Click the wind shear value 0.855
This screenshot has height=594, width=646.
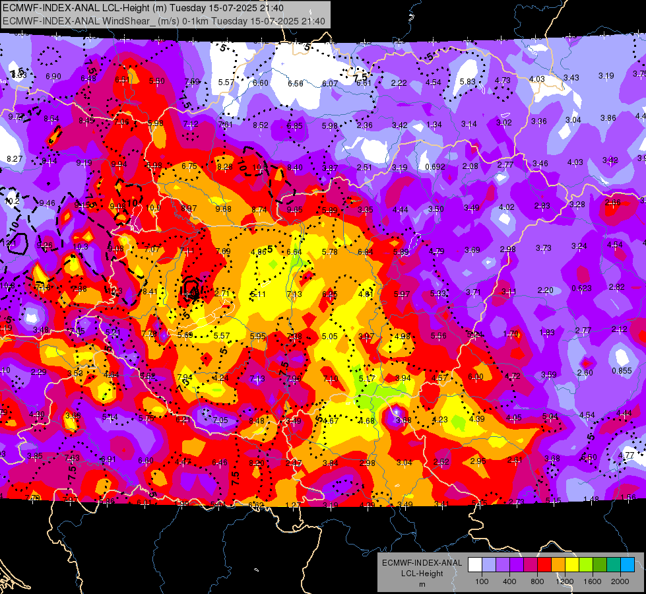click(x=622, y=370)
